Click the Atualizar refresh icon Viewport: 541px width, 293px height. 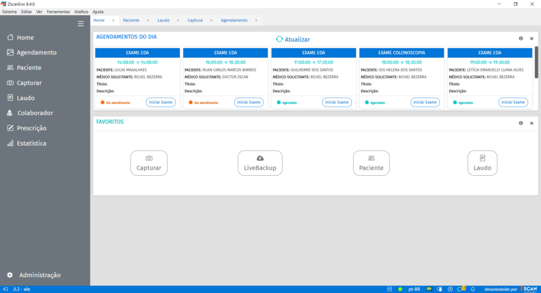click(x=279, y=39)
